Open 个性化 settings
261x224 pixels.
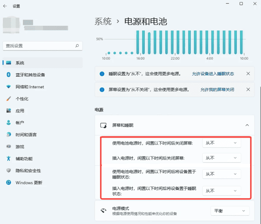43,99
